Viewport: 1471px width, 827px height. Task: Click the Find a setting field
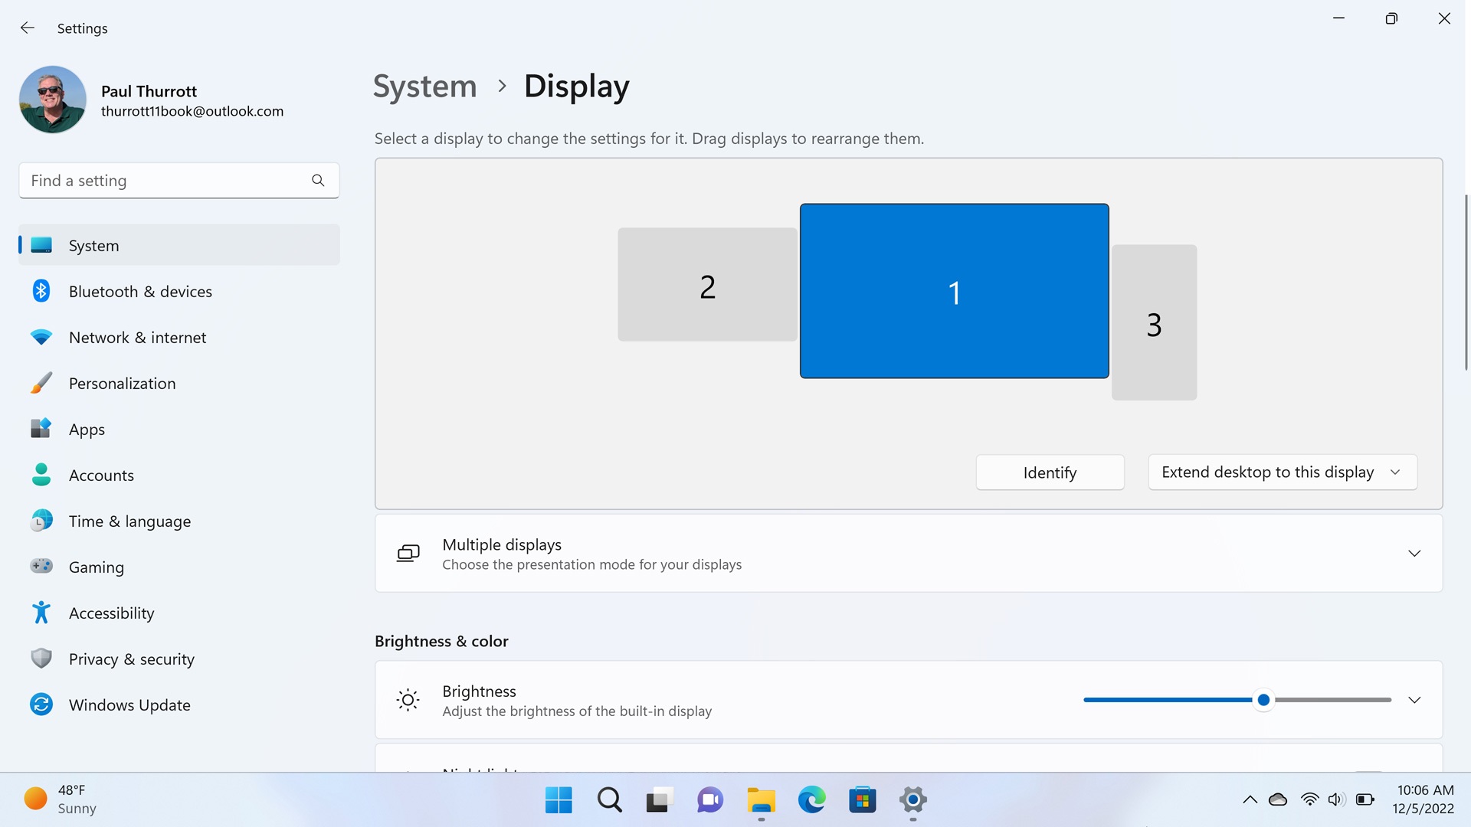(x=165, y=181)
